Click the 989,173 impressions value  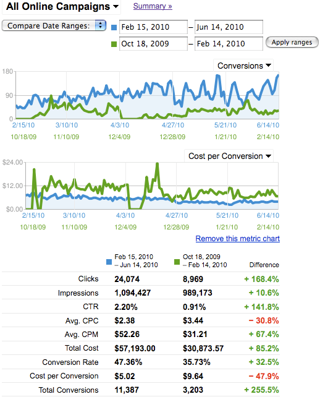(x=198, y=293)
